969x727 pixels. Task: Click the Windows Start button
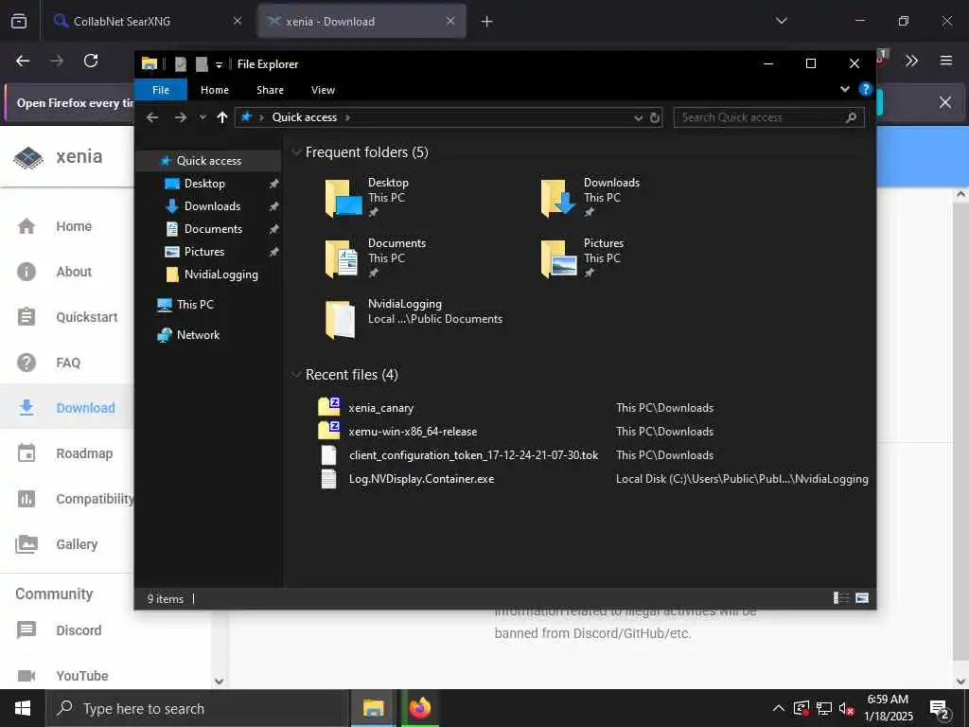[23, 708]
